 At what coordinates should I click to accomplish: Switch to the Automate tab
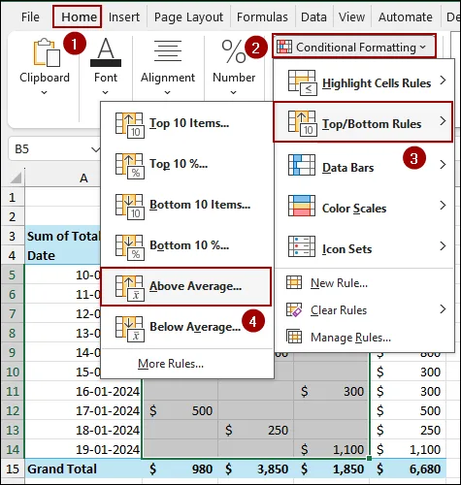[x=406, y=16]
